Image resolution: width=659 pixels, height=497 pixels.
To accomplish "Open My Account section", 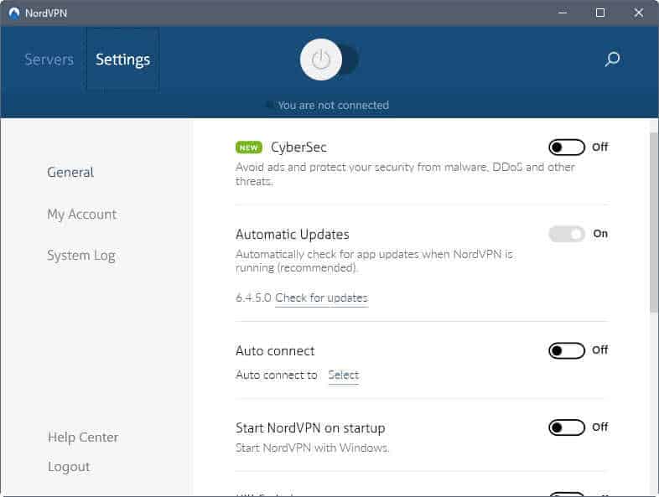I will tap(81, 215).
